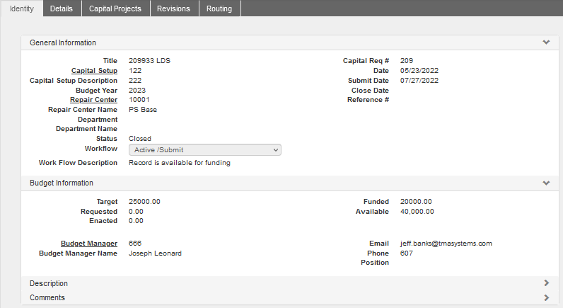This screenshot has width=563, height=308.
Task: Switch to the Identity tab
Action: [x=22, y=8]
